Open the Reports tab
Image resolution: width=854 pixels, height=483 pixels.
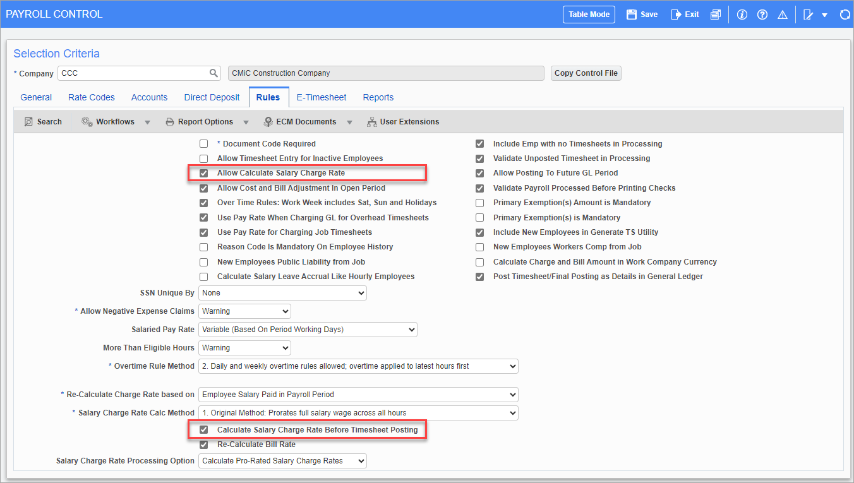[378, 97]
